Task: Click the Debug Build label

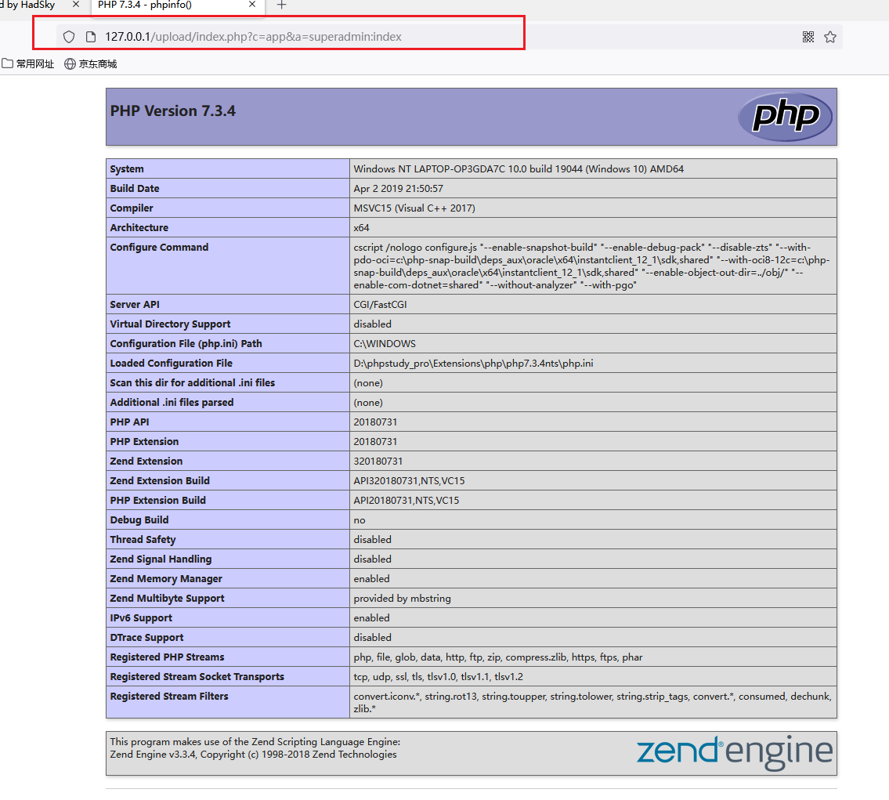Action: point(139,519)
